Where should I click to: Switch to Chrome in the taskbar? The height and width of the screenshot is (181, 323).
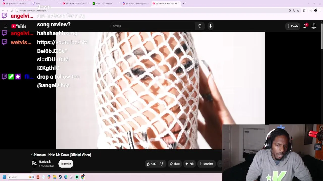[83, 177]
